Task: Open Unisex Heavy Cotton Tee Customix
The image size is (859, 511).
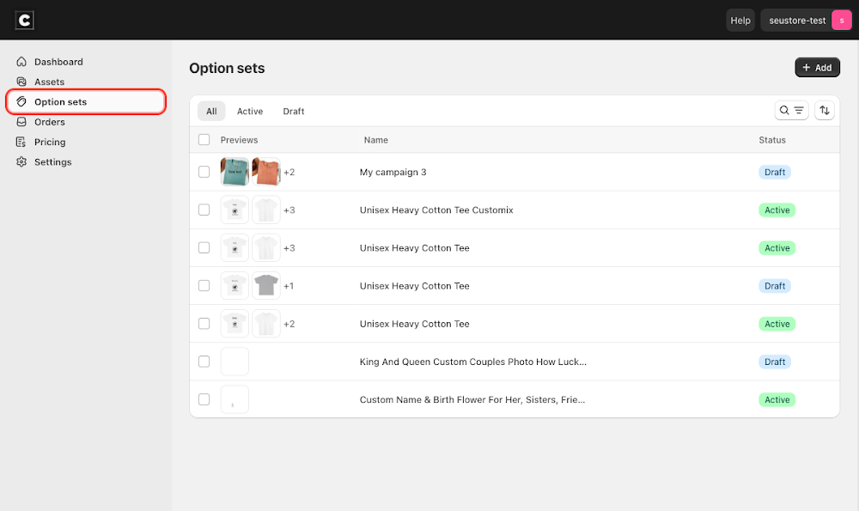Action: (436, 210)
